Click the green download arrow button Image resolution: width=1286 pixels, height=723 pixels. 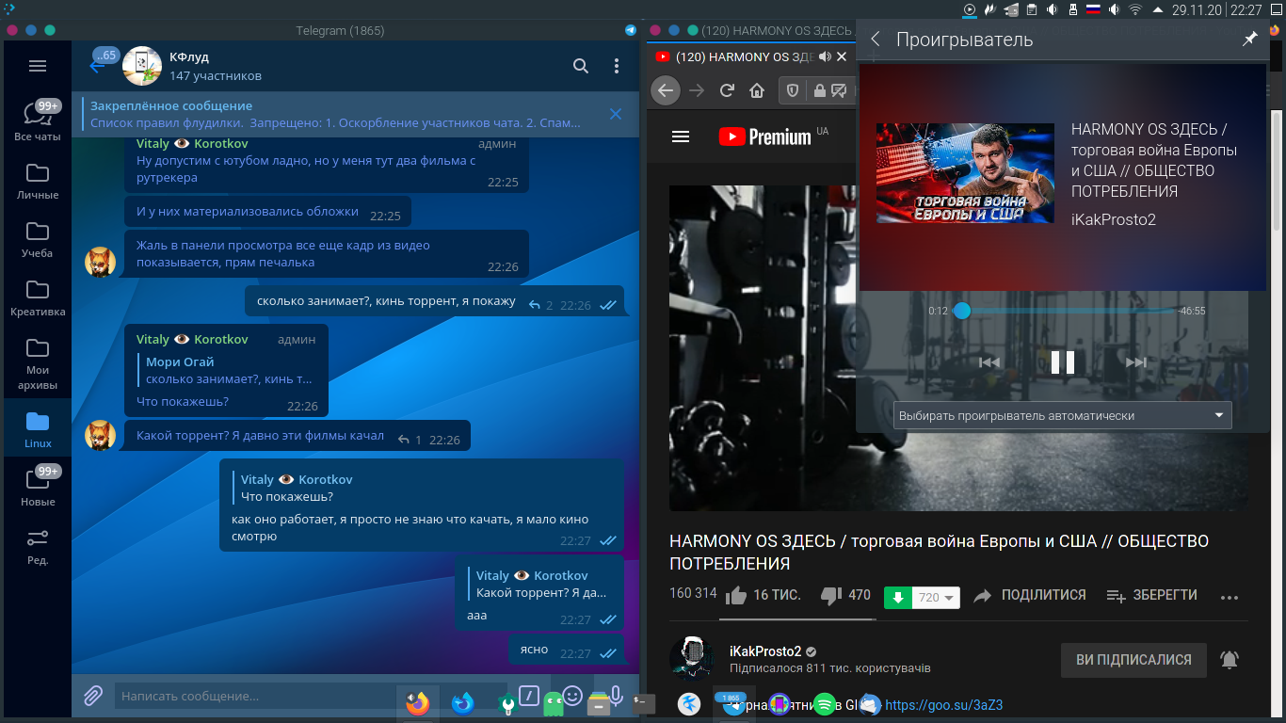click(x=898, y=598)
